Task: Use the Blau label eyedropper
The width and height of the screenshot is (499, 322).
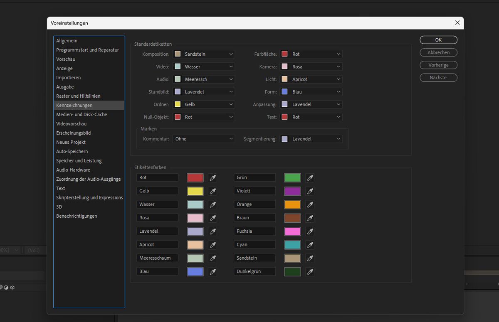Action: tap(212, 272)
